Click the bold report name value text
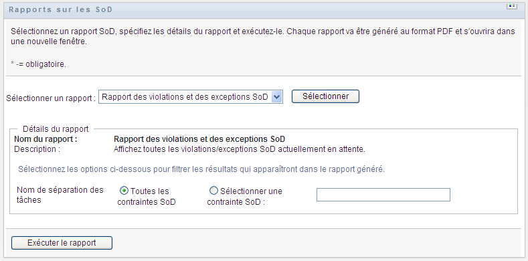Viewport: 528px width, 261px height. [199, 139]
